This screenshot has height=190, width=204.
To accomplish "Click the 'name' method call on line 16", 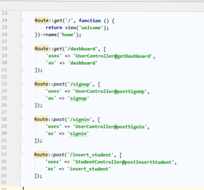I will click(51, 34).
